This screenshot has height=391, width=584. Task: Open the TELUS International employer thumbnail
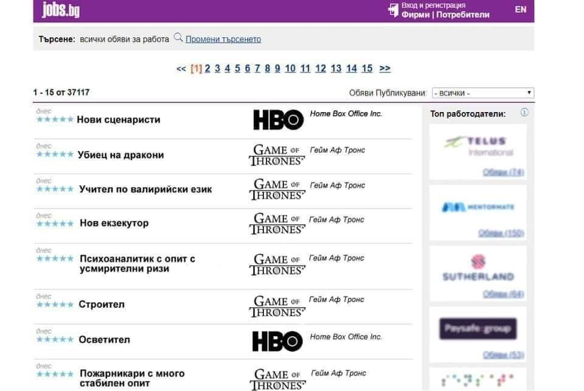[478, 152]
